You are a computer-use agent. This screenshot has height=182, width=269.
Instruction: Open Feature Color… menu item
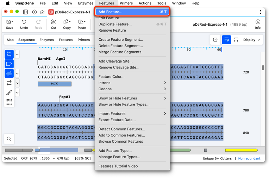132,77
